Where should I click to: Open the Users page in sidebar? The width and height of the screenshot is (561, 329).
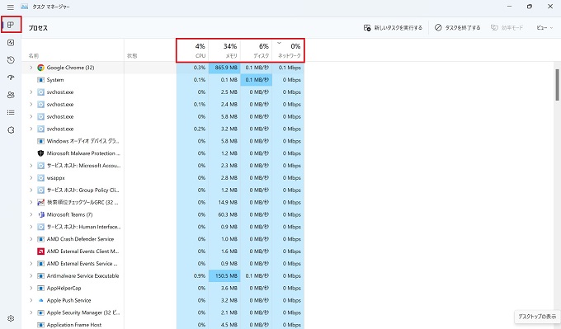coord(11,95)
